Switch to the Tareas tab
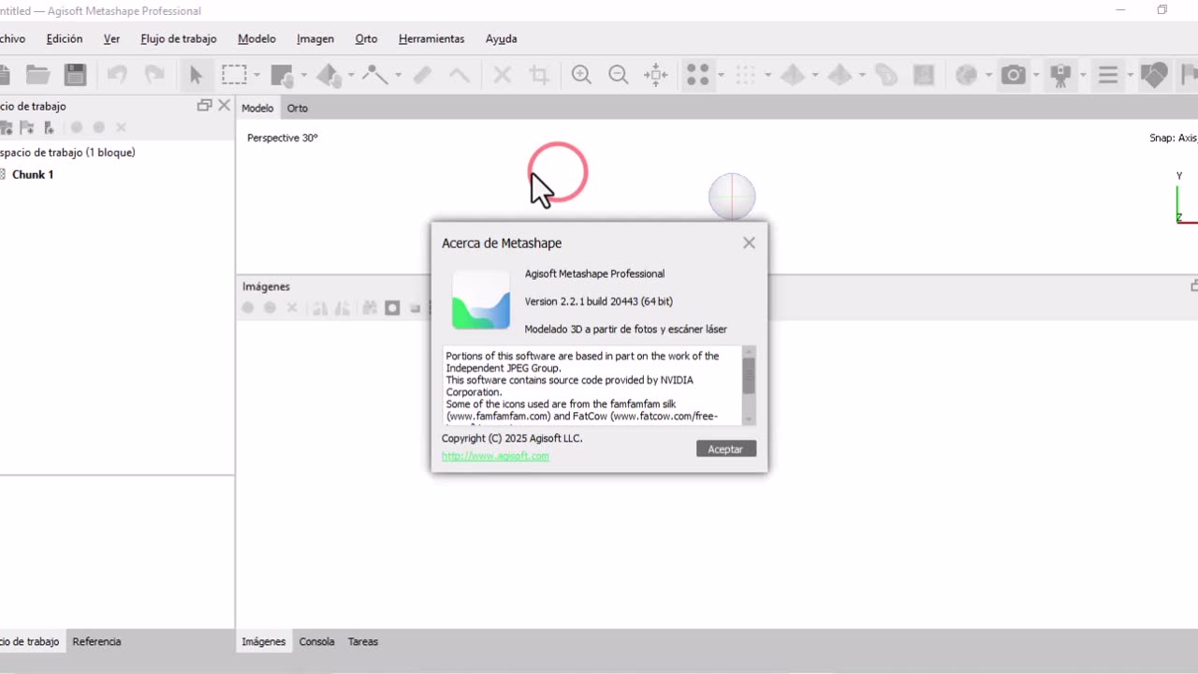1198x674 pixels. click(x=362, y=641)
